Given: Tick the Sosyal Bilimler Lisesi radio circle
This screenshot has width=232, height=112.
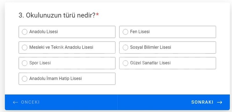Looking at the screenshot, I should (125, 47).
